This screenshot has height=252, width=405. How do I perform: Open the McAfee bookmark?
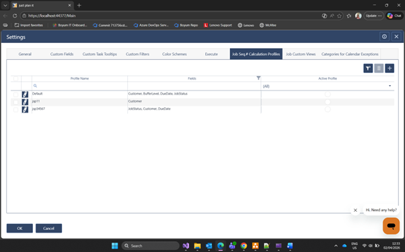(x=268, y=25)
